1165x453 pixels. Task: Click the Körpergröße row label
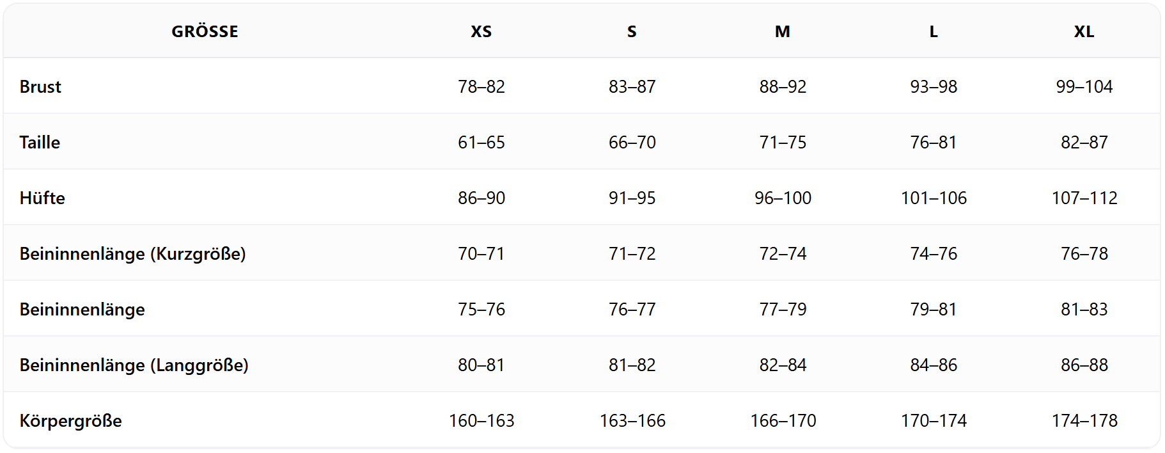tap(70, 420)
